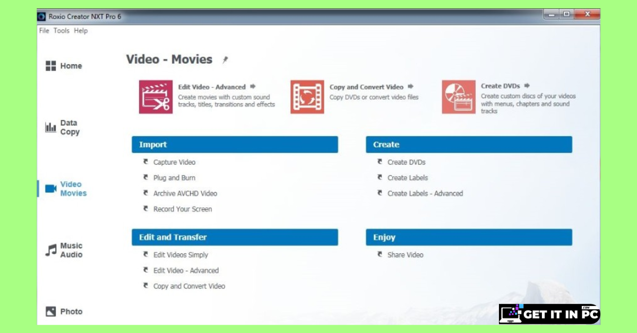Click the arrow next to Copy and Convert Video heading
Image resolution: width=637 pixels, height=333 pixels.
point(410,86)
